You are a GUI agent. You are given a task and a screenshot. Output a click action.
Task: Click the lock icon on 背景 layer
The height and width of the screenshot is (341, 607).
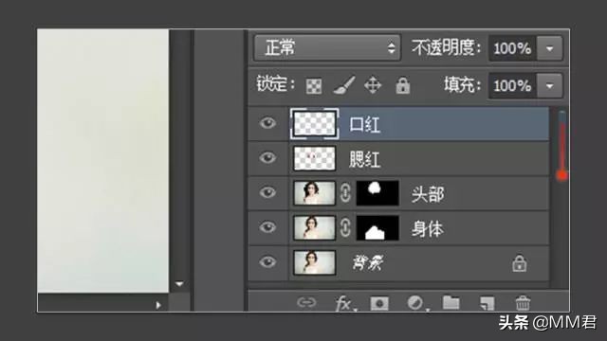[519, 263]
